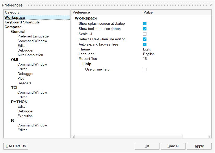Click the Value column header
This screenshot has height=153, width=215.
[x=148, y=12]
